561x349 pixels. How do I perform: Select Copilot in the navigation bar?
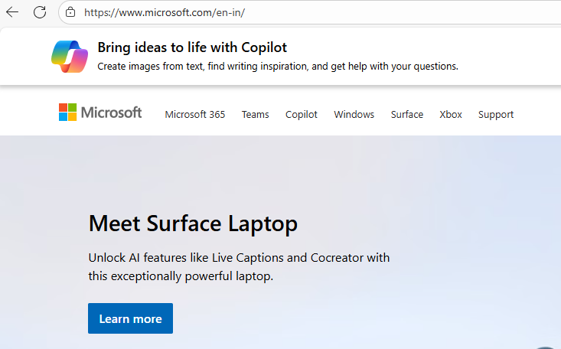pyautogui.click(x=302, y=115)
